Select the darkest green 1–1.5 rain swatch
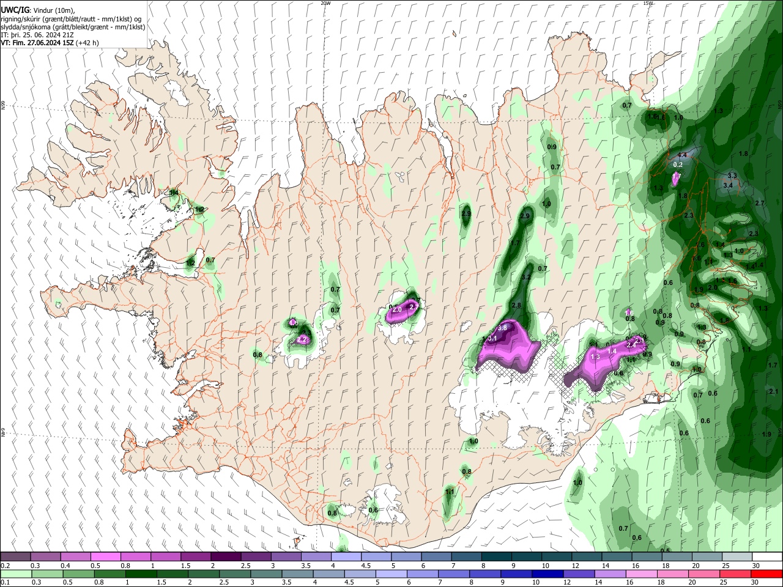The width and height of the screenshot is (783, 587). [141, 574]
